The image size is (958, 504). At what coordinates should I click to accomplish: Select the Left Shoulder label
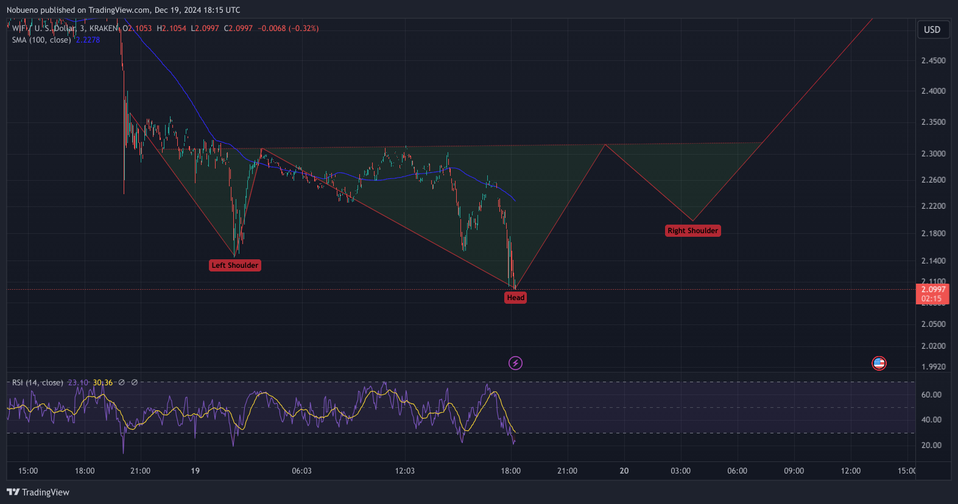235,265
